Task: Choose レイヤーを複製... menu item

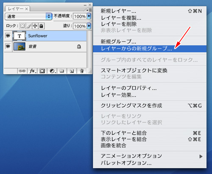Action: pyautogui.click(x=150, y=18)
